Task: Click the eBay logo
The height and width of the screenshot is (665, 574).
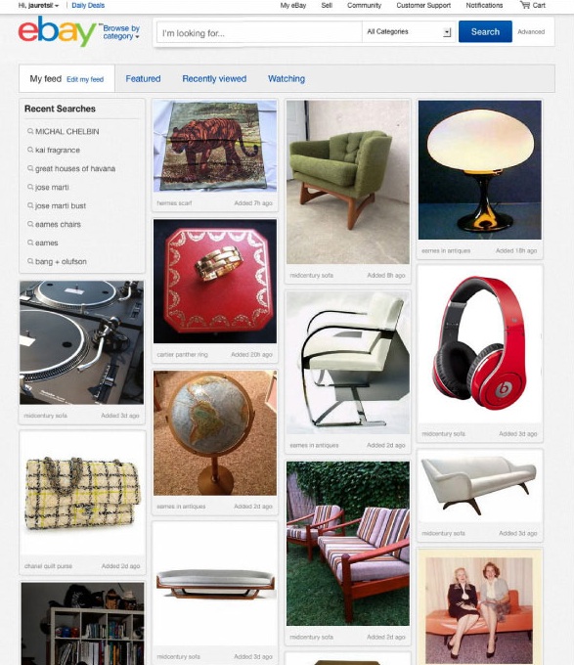Action: [x=58, y=31]
